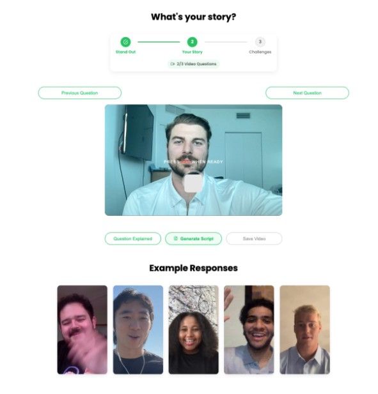This screenshot has width=378, height=394.
Task: View fourth example response of man waving hand
Action: tap(249, 330)
